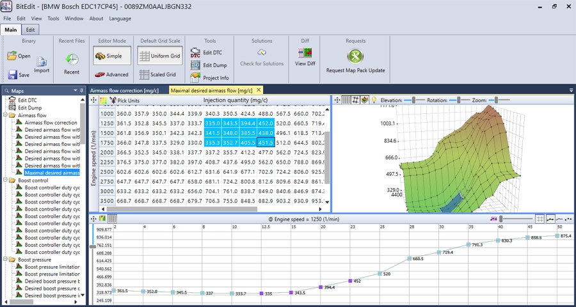
Task: Click the move handle of table pane
Action: [x=93, y=100]
